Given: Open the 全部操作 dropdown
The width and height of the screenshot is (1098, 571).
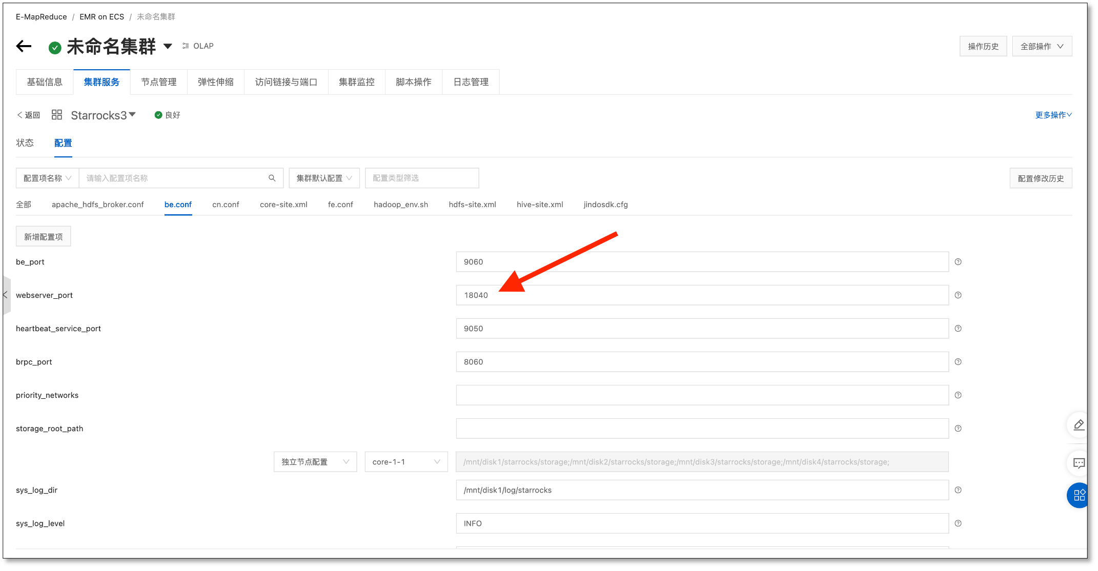Looking at the screenshot, I should tap(1042, 47).
